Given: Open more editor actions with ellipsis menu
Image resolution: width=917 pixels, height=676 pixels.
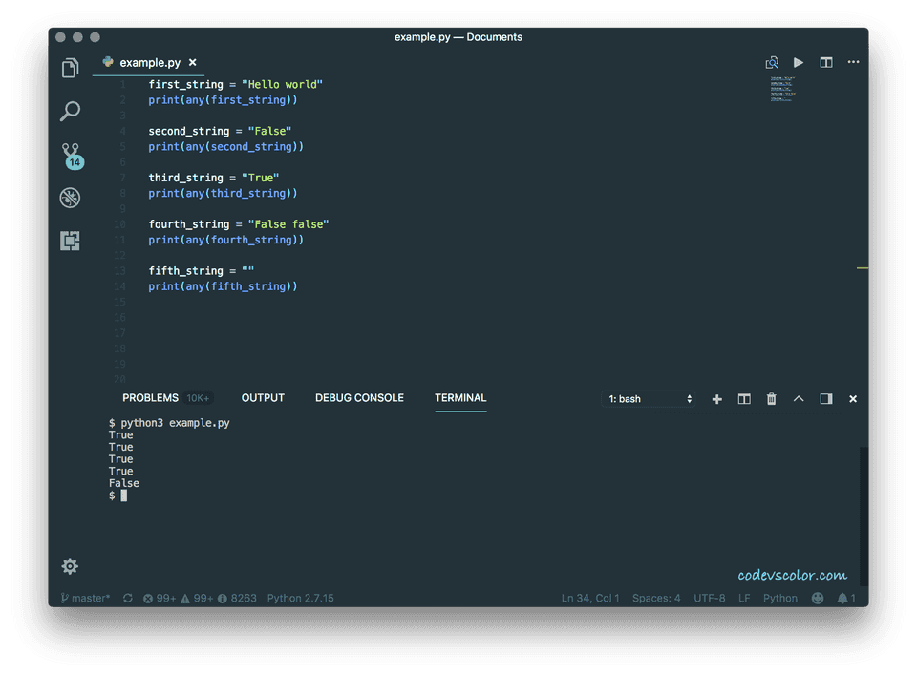Looking at the screenshot, I should [x=853, y=61].
